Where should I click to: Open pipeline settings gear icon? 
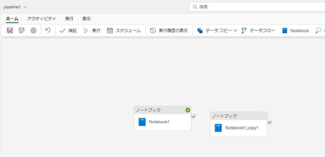click(33, 31)
